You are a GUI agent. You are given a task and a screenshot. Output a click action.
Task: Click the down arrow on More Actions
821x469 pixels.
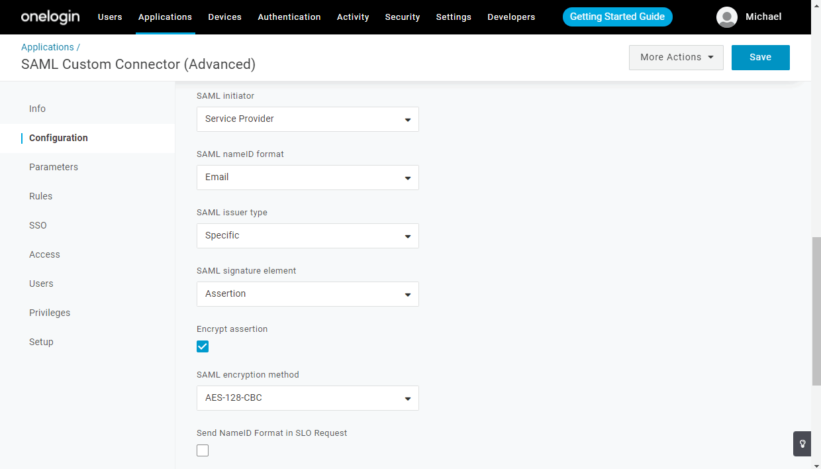711,57
